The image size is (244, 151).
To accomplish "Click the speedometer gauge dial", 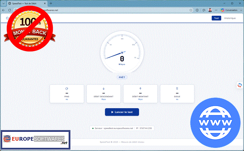I will pyautogui.click(x=122, y=52).
